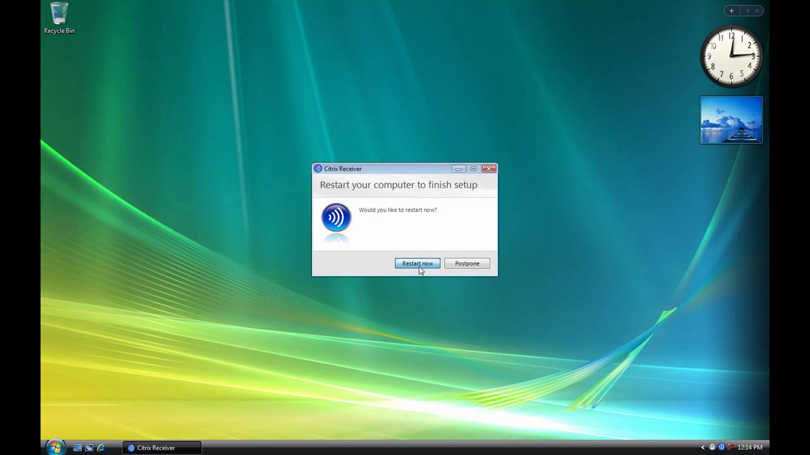The height and width of the screenshot is (455, 810).
Task: Go to the next sidebar gadget page
Action: [x=756, y=11]
